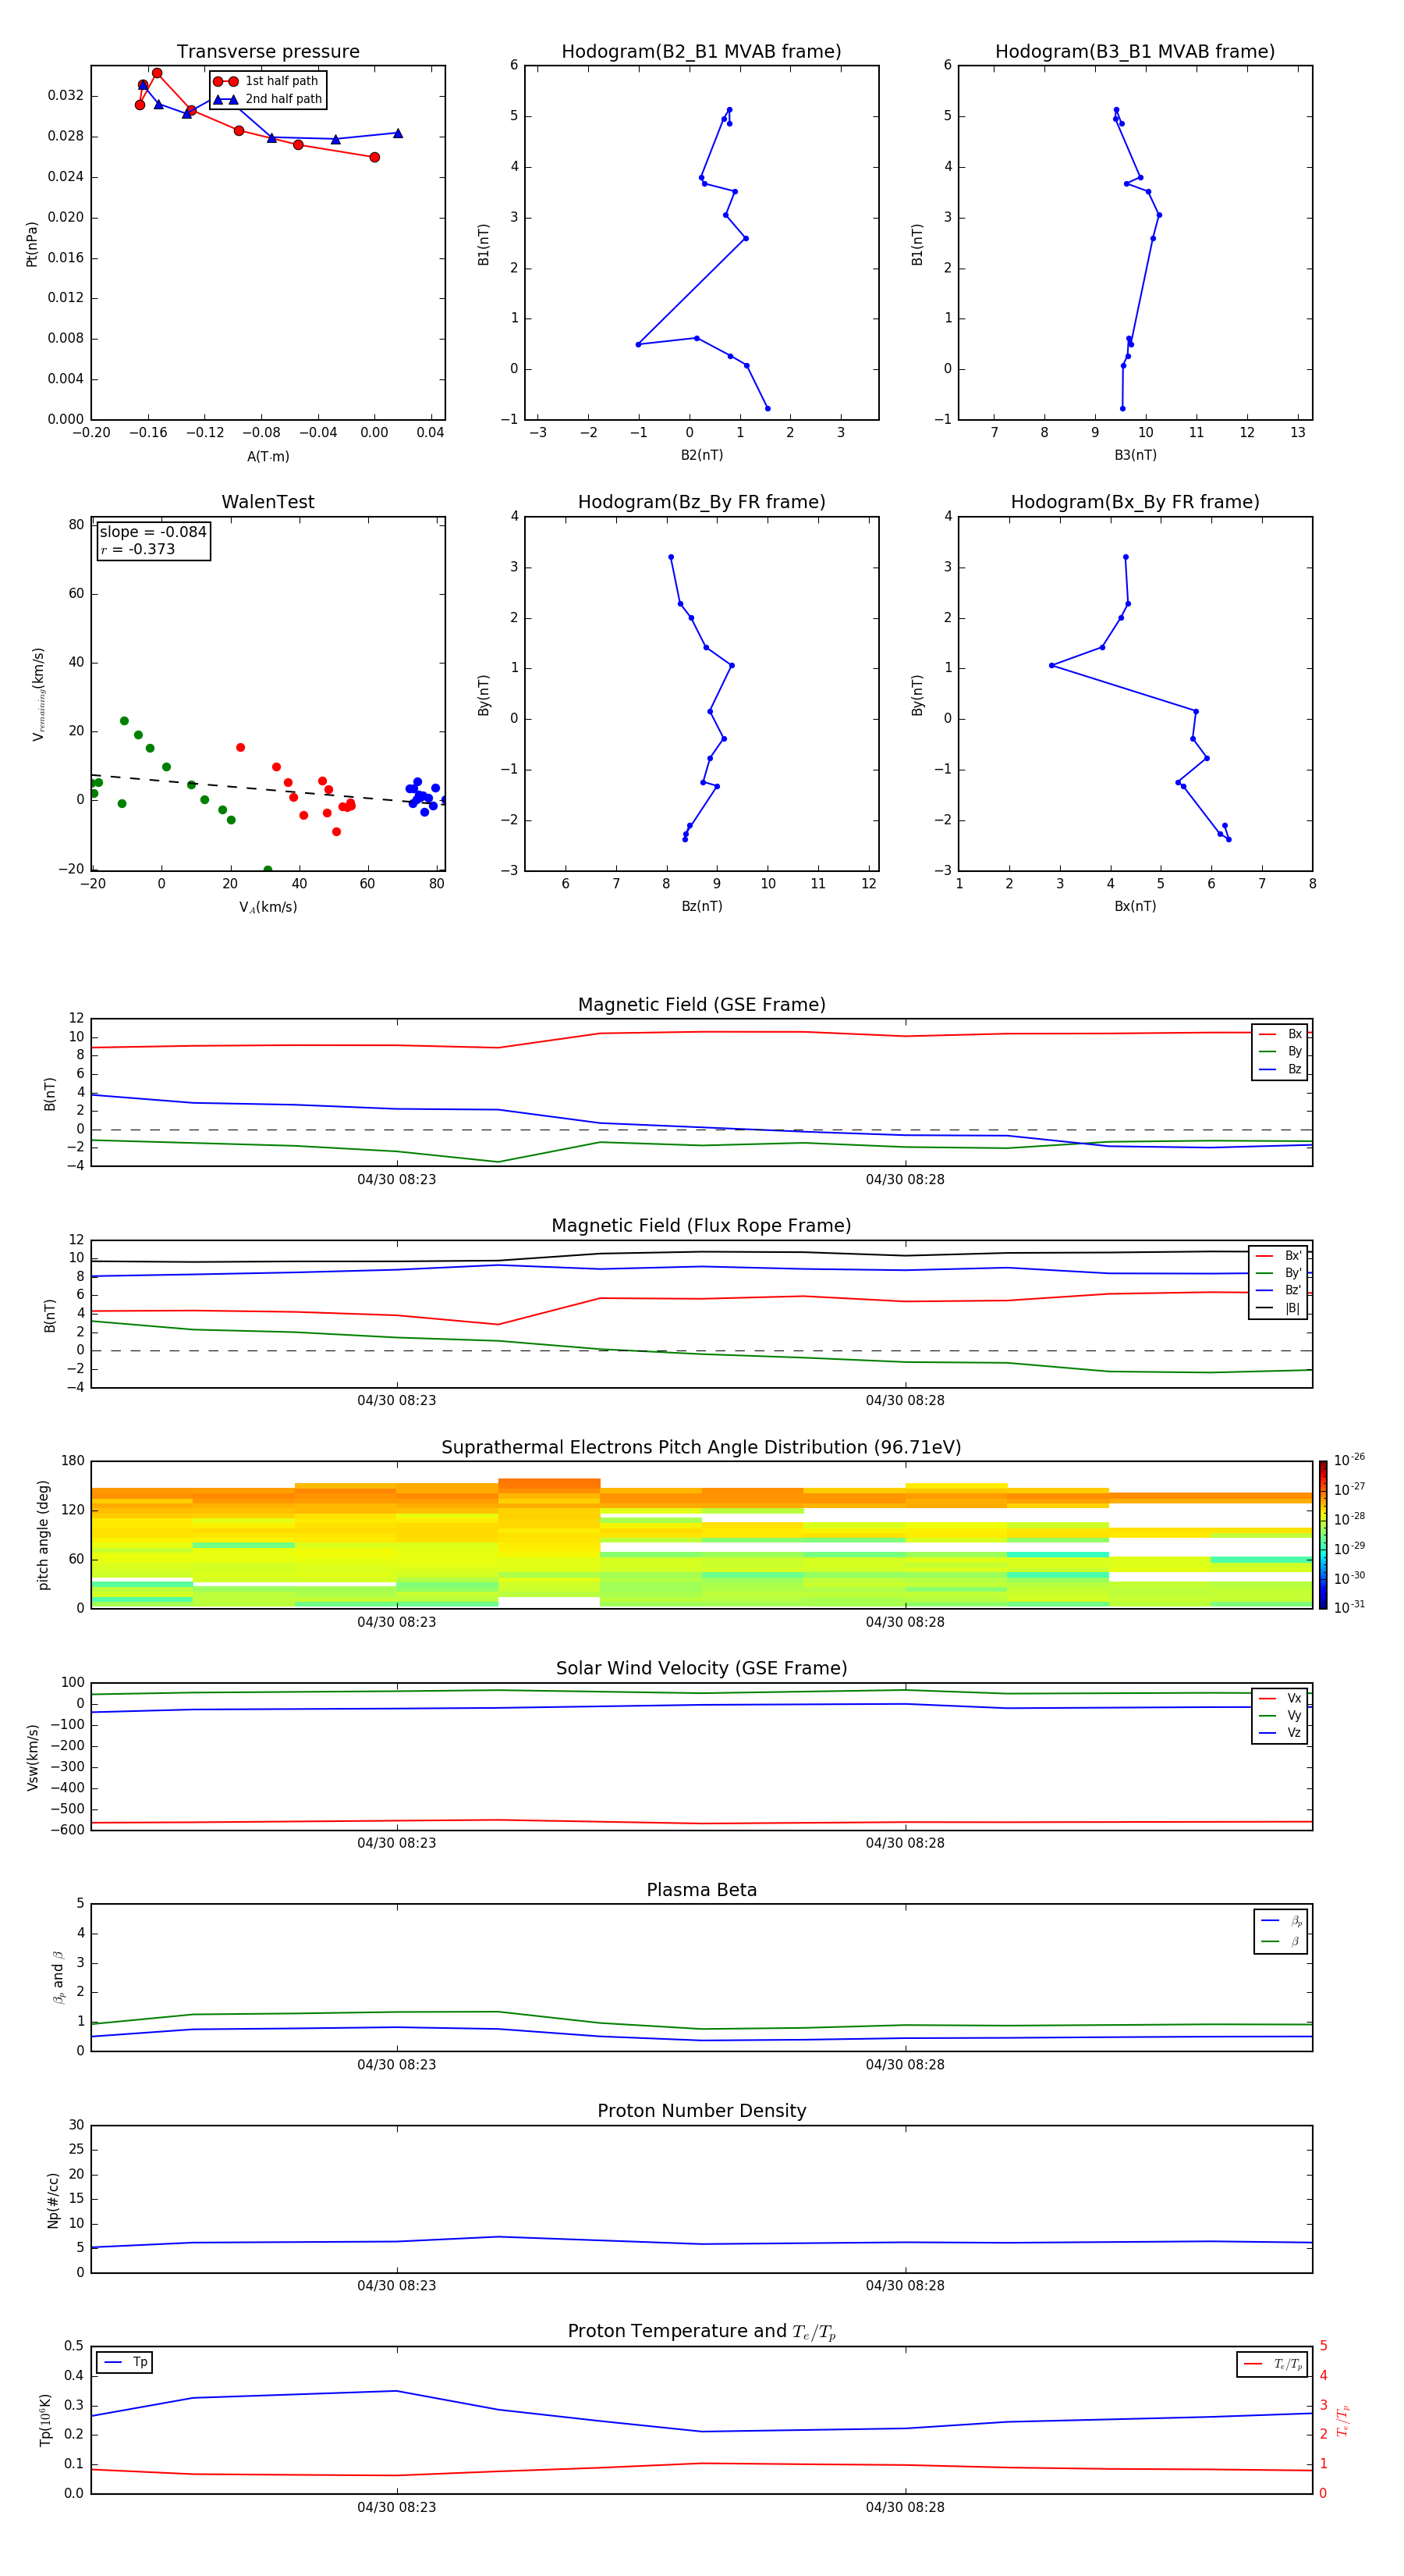Click '04/30 08:28' tick under Proton Temperature

[x=906, y=2507]
